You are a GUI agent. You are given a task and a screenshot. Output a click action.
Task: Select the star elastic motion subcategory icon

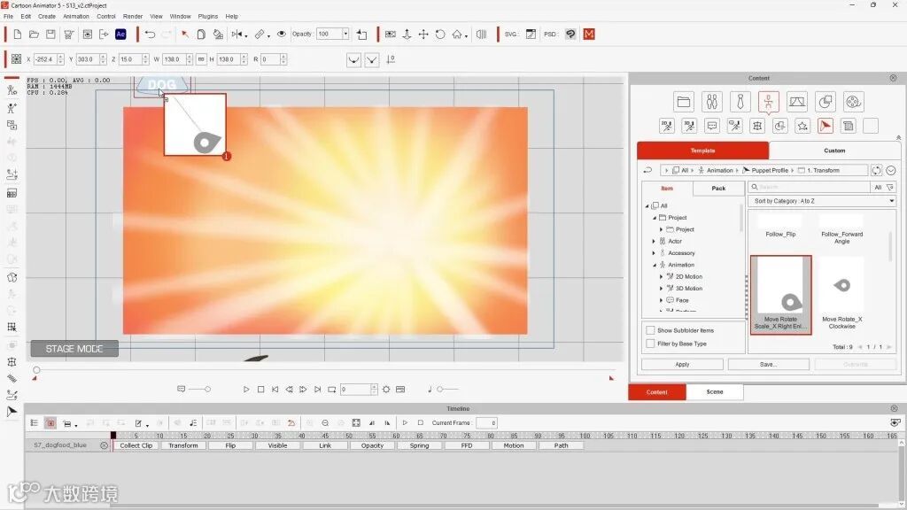[802, 126]
